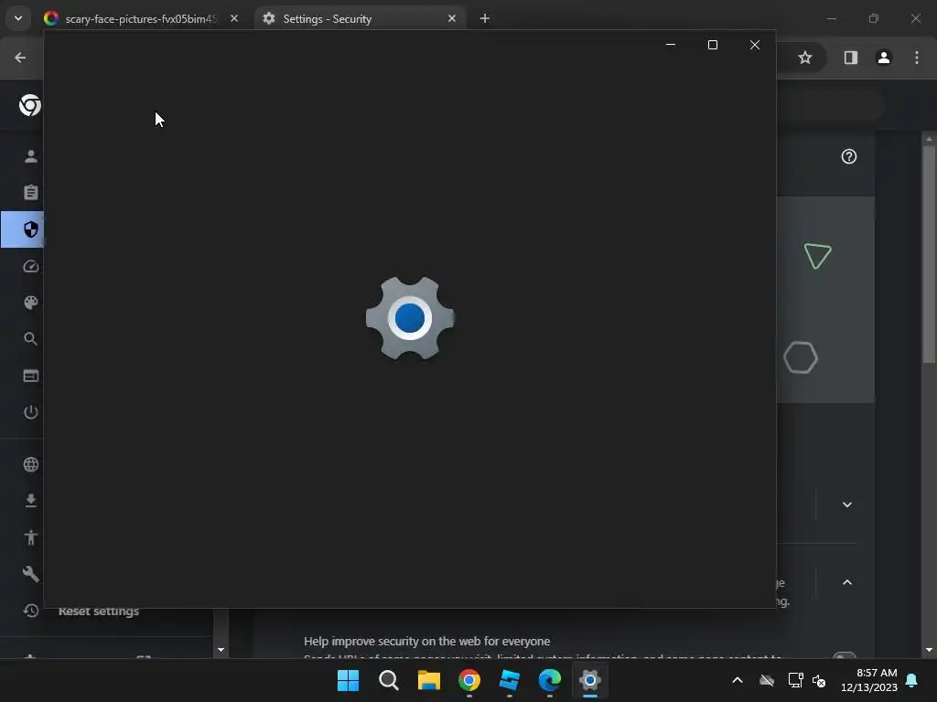This screenshot has width=937, height=702.
Task: Click the Reset settings history icon
Action: coord(31,610)
